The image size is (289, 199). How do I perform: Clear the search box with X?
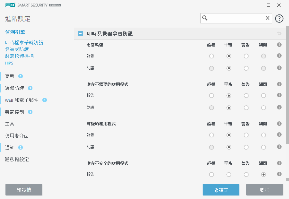pos(267,18)
